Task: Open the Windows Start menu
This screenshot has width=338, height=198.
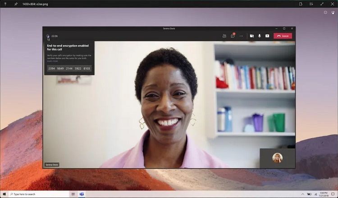Action: pyautogui.click(x=4, y=194)
